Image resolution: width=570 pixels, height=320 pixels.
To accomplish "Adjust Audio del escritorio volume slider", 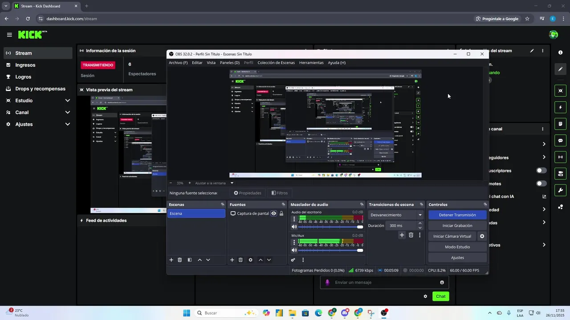I will 331,227.
